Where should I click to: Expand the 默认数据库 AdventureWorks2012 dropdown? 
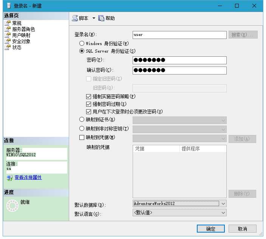223,204
